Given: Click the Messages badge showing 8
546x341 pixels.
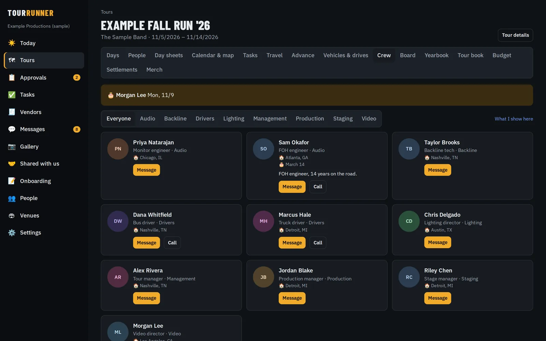Looking at the screenshot, I should (x=77, y=129).
